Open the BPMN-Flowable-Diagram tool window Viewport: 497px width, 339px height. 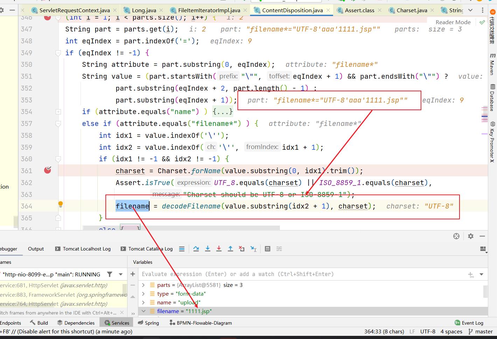[201, 323]
